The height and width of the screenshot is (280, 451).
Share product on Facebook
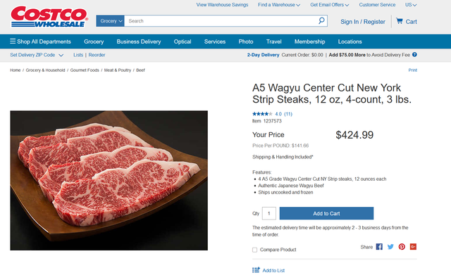(x=379, y=247)
